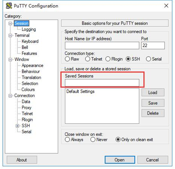Expand the SSH tree node
Screen dimensions: 175x169
click(18, 126)
